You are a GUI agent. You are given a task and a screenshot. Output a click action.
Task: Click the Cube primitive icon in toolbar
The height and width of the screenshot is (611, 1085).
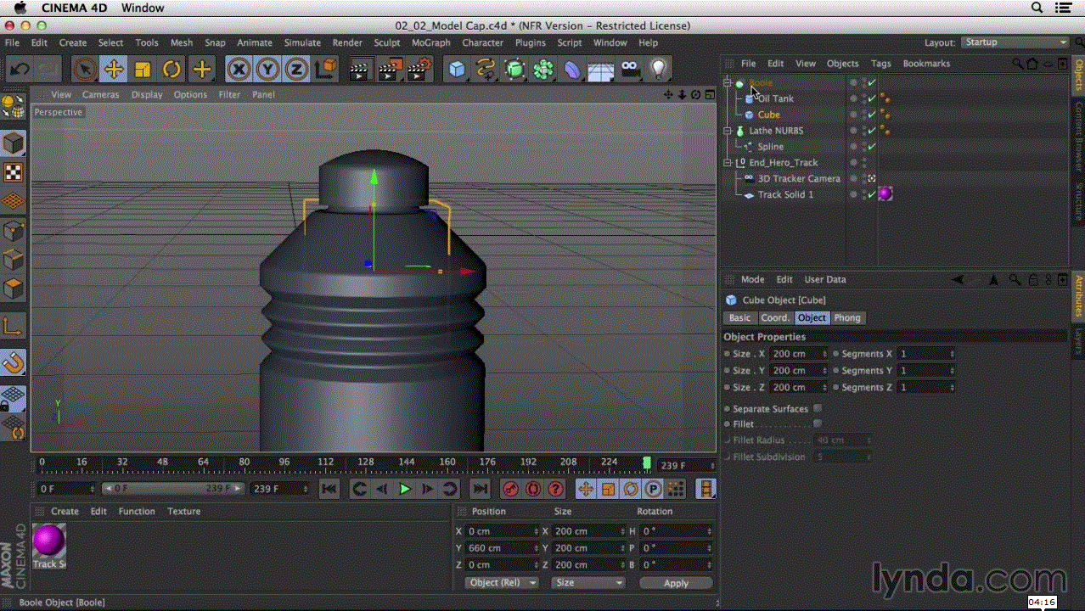(458, 70)
